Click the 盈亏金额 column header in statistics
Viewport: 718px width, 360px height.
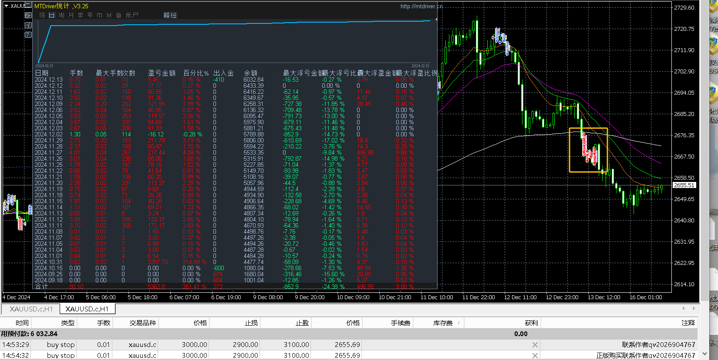tap(162, 73)
